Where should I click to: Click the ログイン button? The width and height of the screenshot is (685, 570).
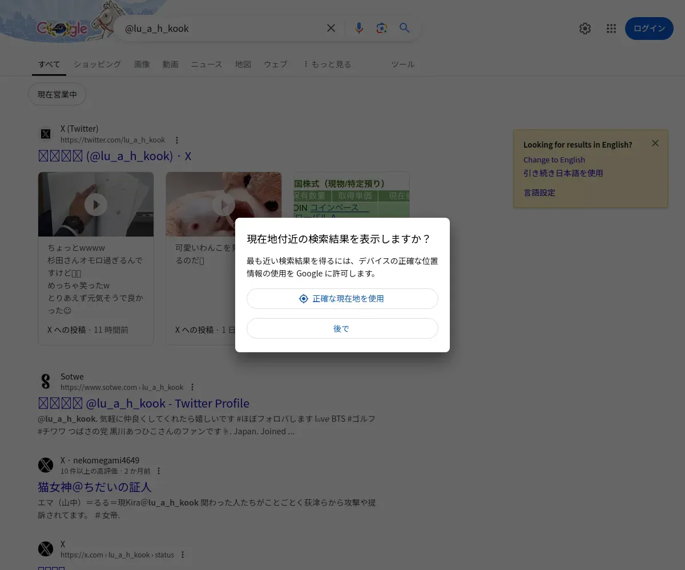[x=649, y=28]
